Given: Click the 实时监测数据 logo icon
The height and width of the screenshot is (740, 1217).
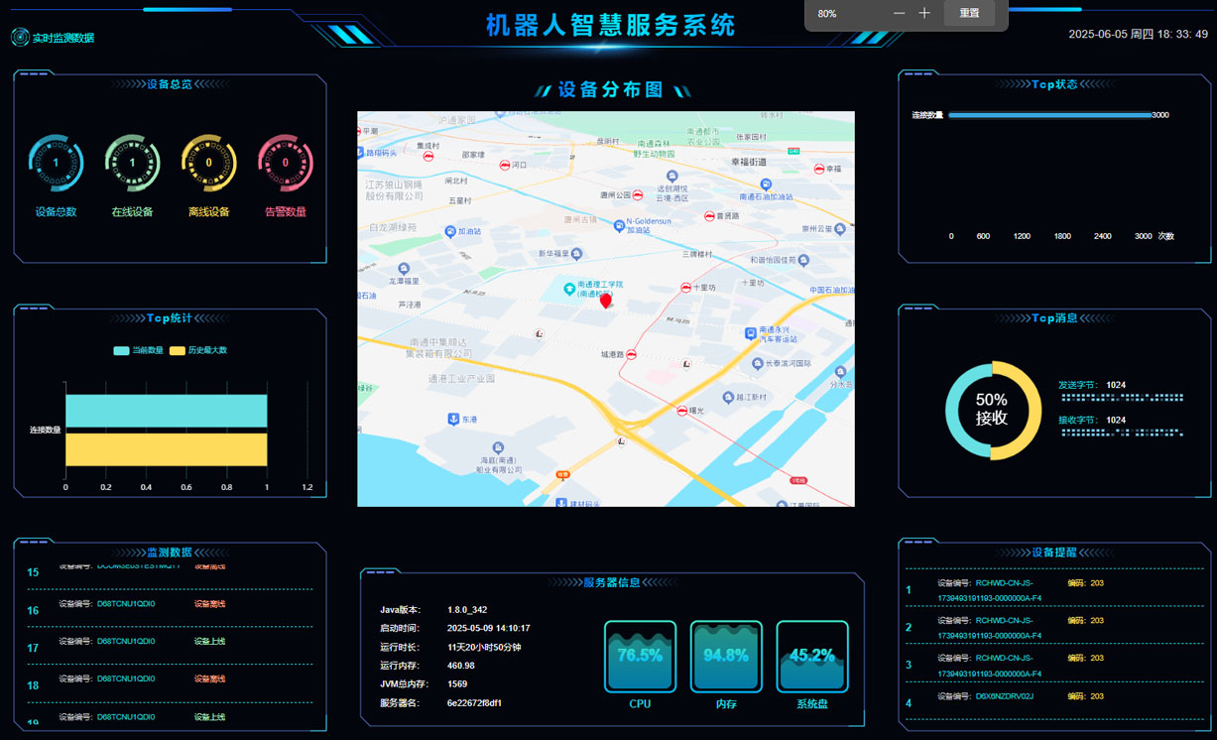Looking at the screenshot, I should click(20, 37).
